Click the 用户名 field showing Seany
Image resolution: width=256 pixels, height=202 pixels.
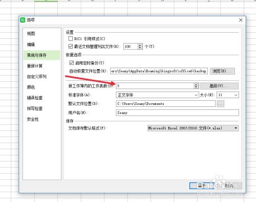[177, 113]
